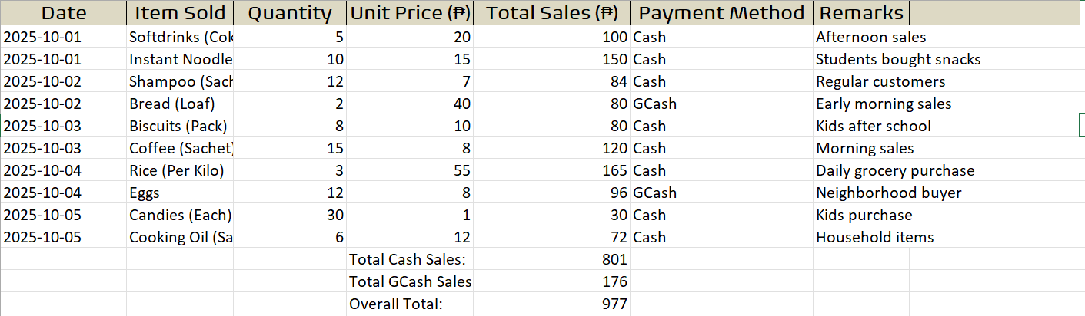The height and width of the screenshot is (316, 1085).
Task: Click the "Date" column header cell
Action: pos(63,13)
